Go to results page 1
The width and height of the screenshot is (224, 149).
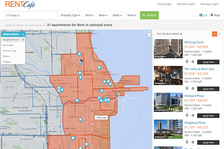point(215,34)
